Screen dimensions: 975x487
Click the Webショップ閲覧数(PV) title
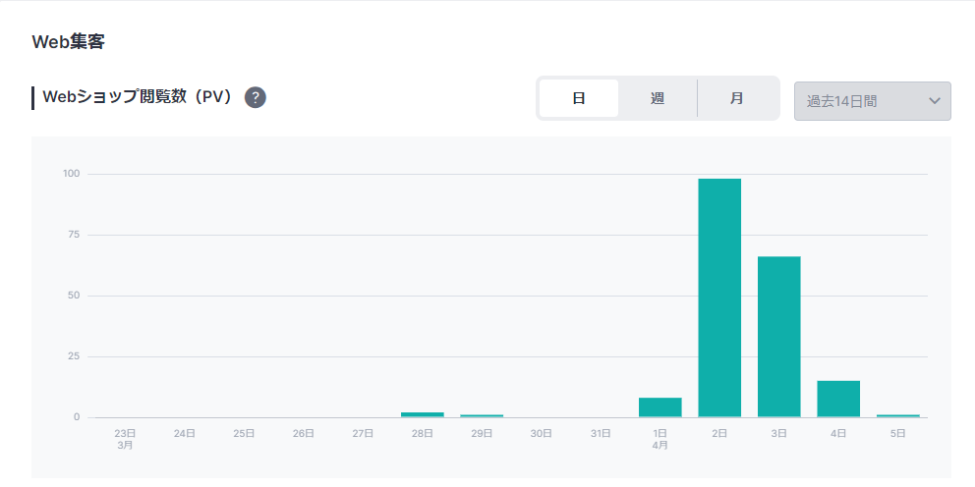pyautogui.click(x=138, y=97)
